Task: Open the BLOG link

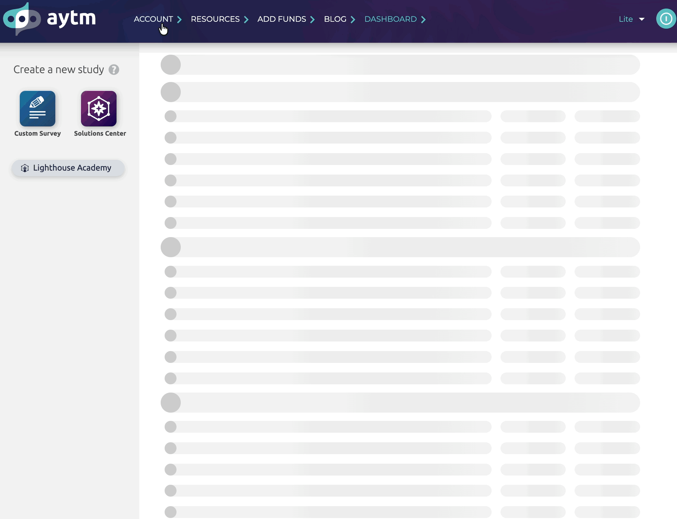Action: tap(335, 19)
